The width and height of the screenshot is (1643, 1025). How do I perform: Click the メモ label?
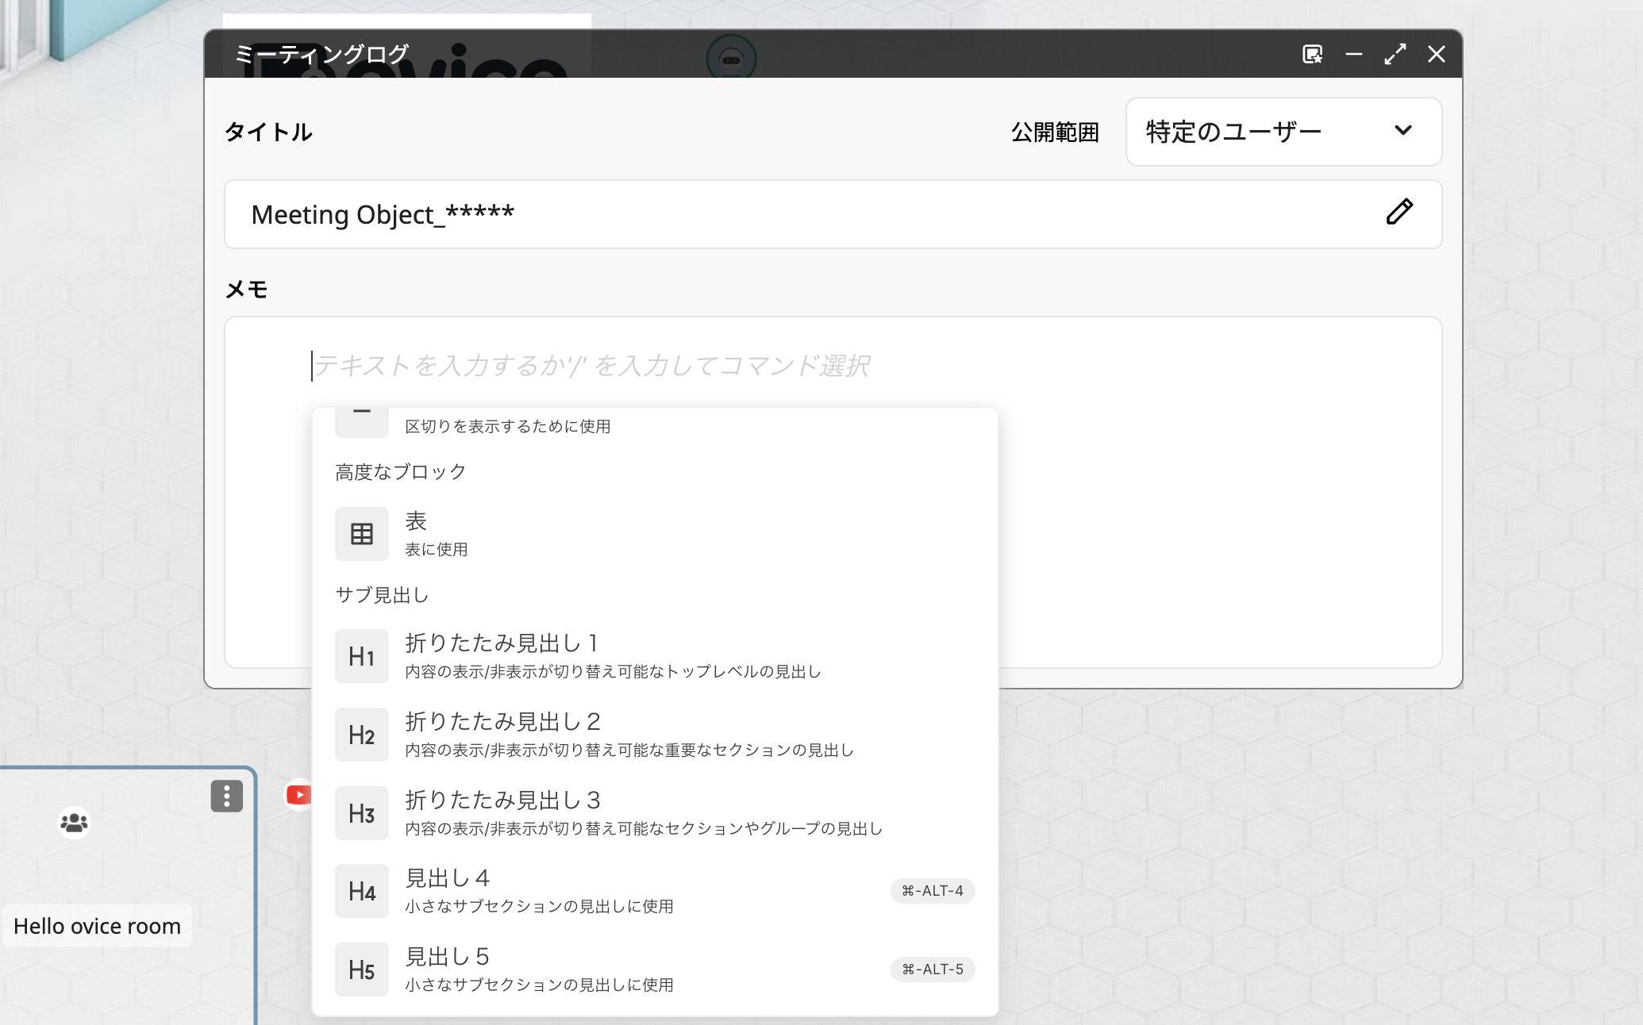tap(247, 290)
